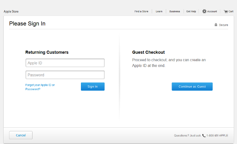Click the 1-800-MY-APPLE phone number
237x144 pixels.
[217, 136]
